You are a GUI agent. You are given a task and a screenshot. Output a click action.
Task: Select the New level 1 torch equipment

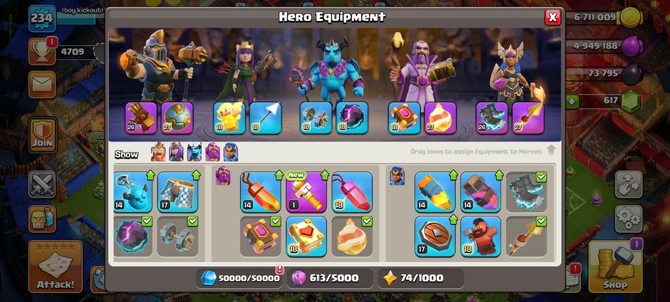[306, 192]
